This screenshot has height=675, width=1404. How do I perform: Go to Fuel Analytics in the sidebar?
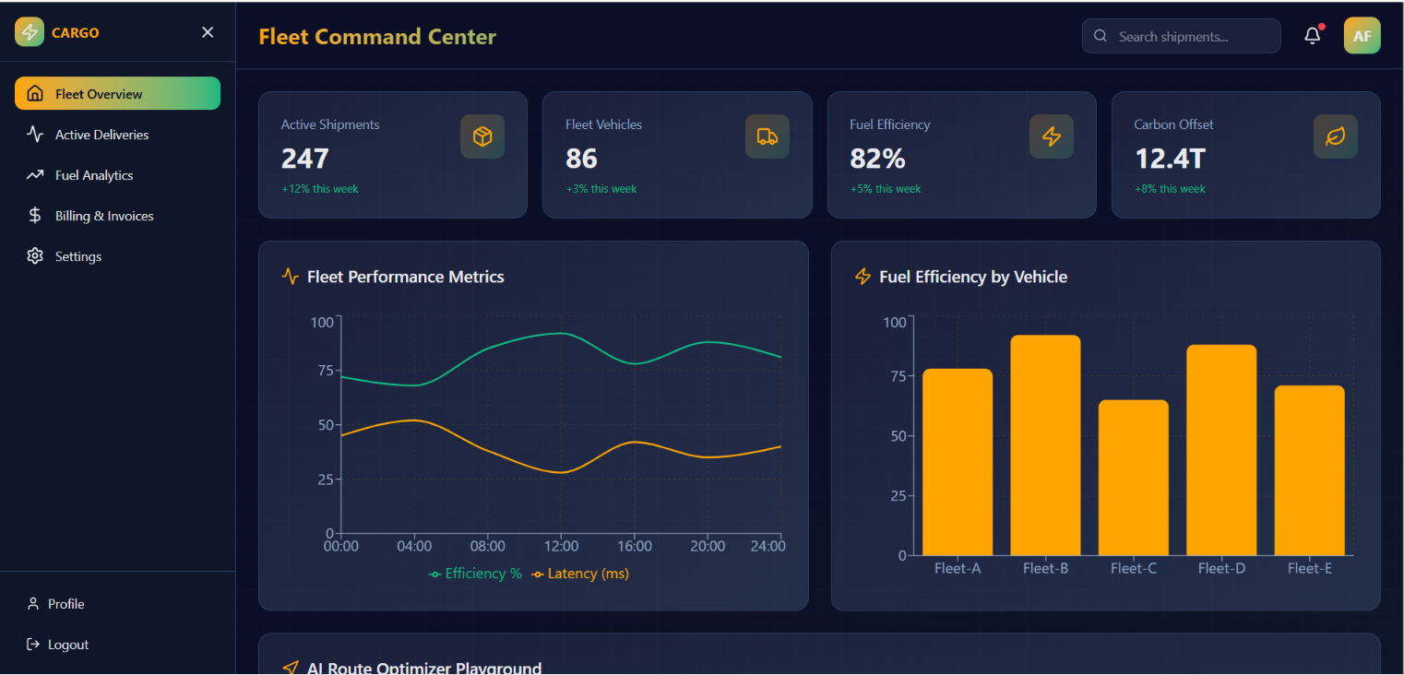point(117,174)
